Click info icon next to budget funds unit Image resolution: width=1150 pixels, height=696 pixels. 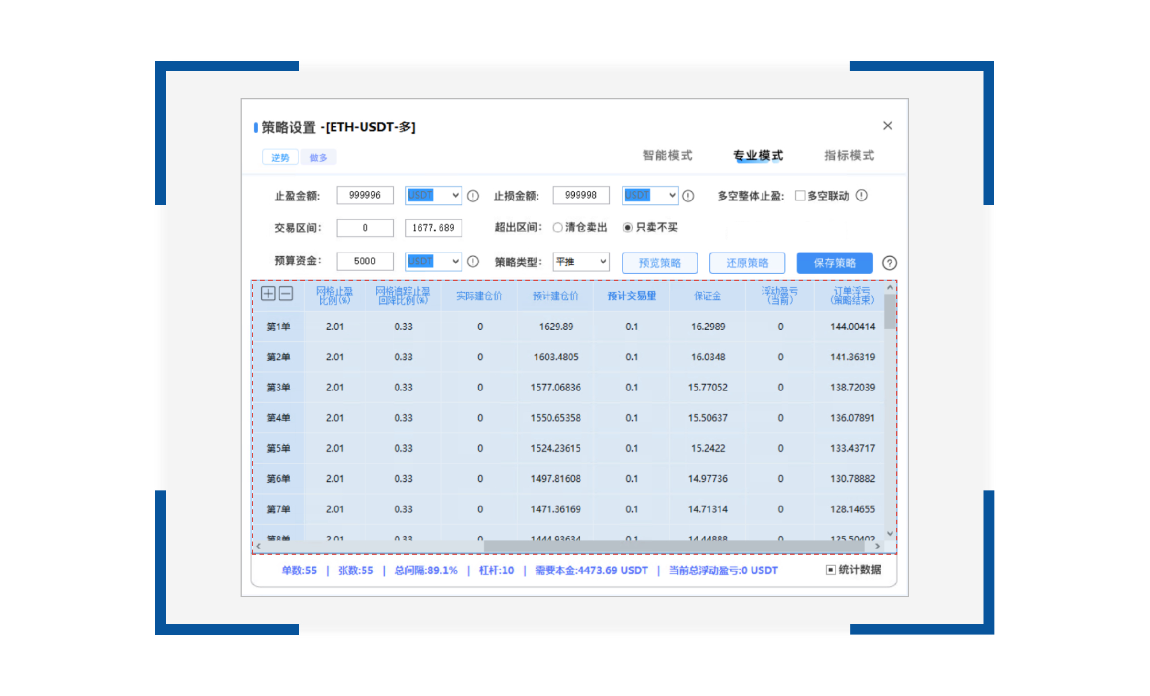[473, 261]
